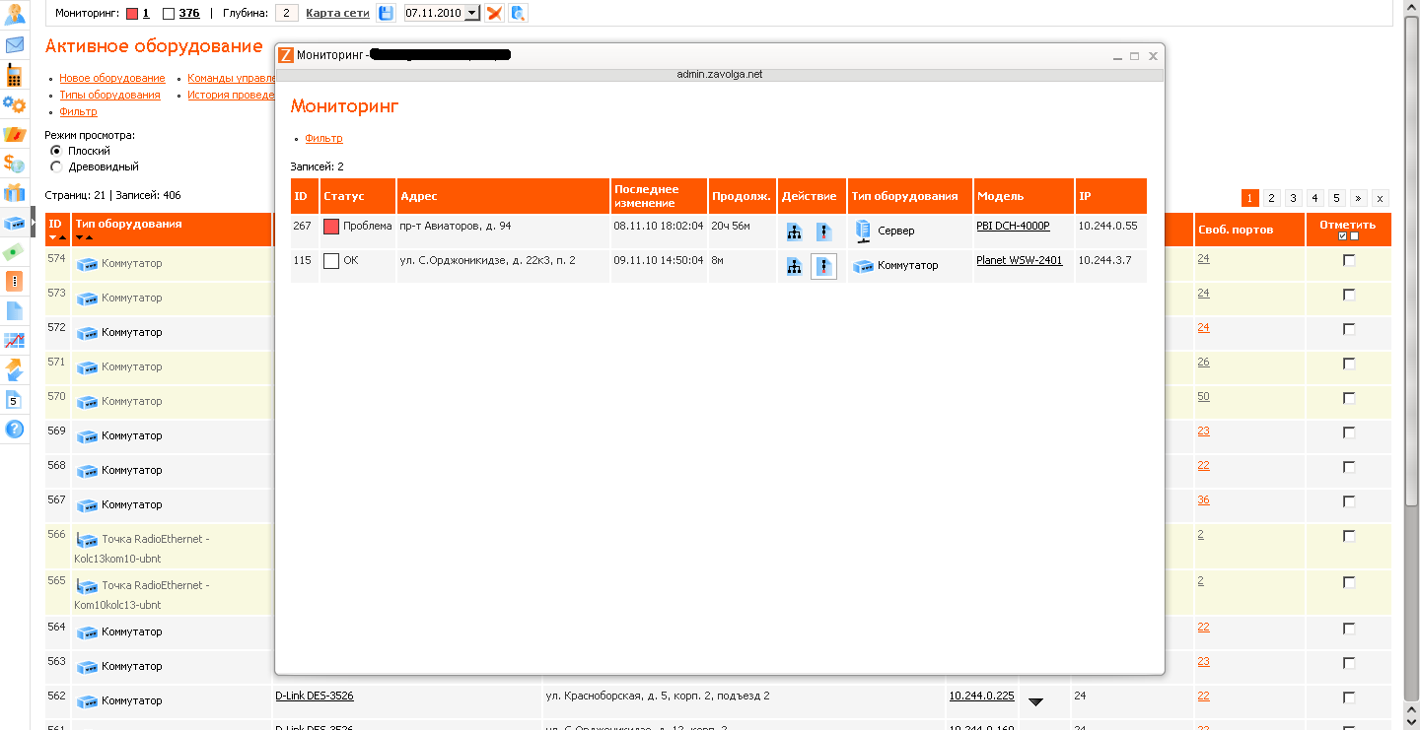Open the Новое оборудование link
Viewport: 1420px width, 730px height.
point(111,78)
